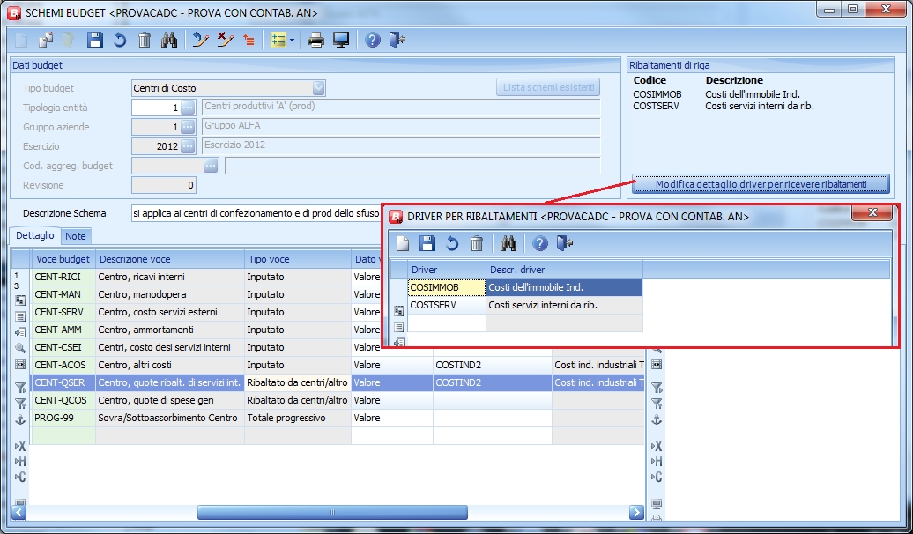Click the Revisione field showing 0
913x534 pixels.
[x=164, y=185]
